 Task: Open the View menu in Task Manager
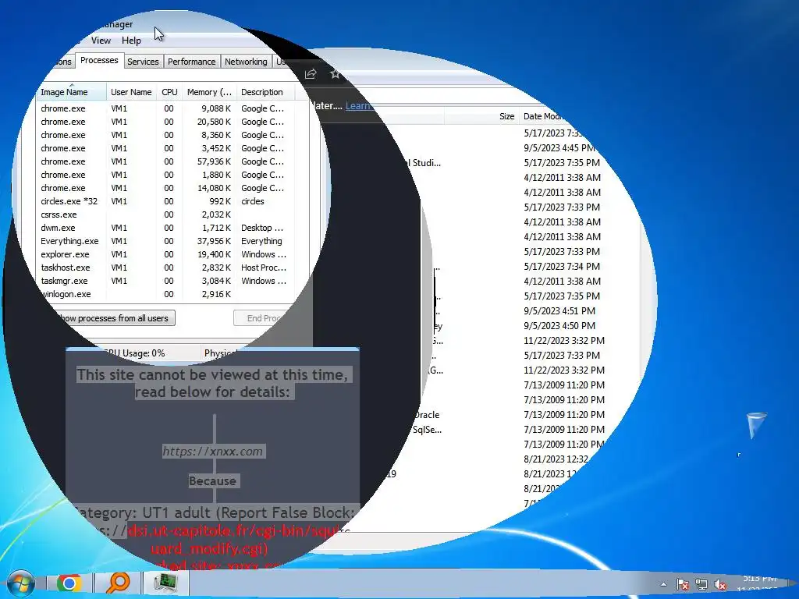point(101,41)
